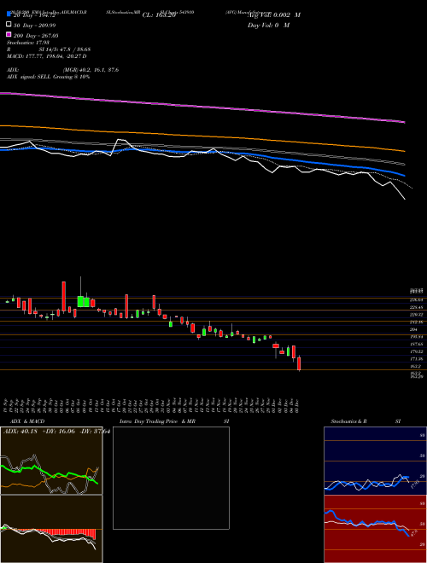Click the thick blue 20-day average line end
This screenshot has height=563, width=427.
click(x=404, y=176)
